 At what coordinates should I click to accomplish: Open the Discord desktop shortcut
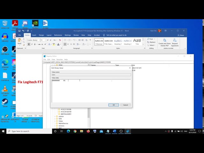click(25, 24)
